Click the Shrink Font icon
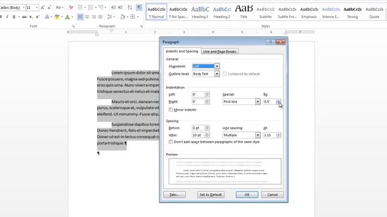This screenshot has width=387, height=217. (49, 8)
